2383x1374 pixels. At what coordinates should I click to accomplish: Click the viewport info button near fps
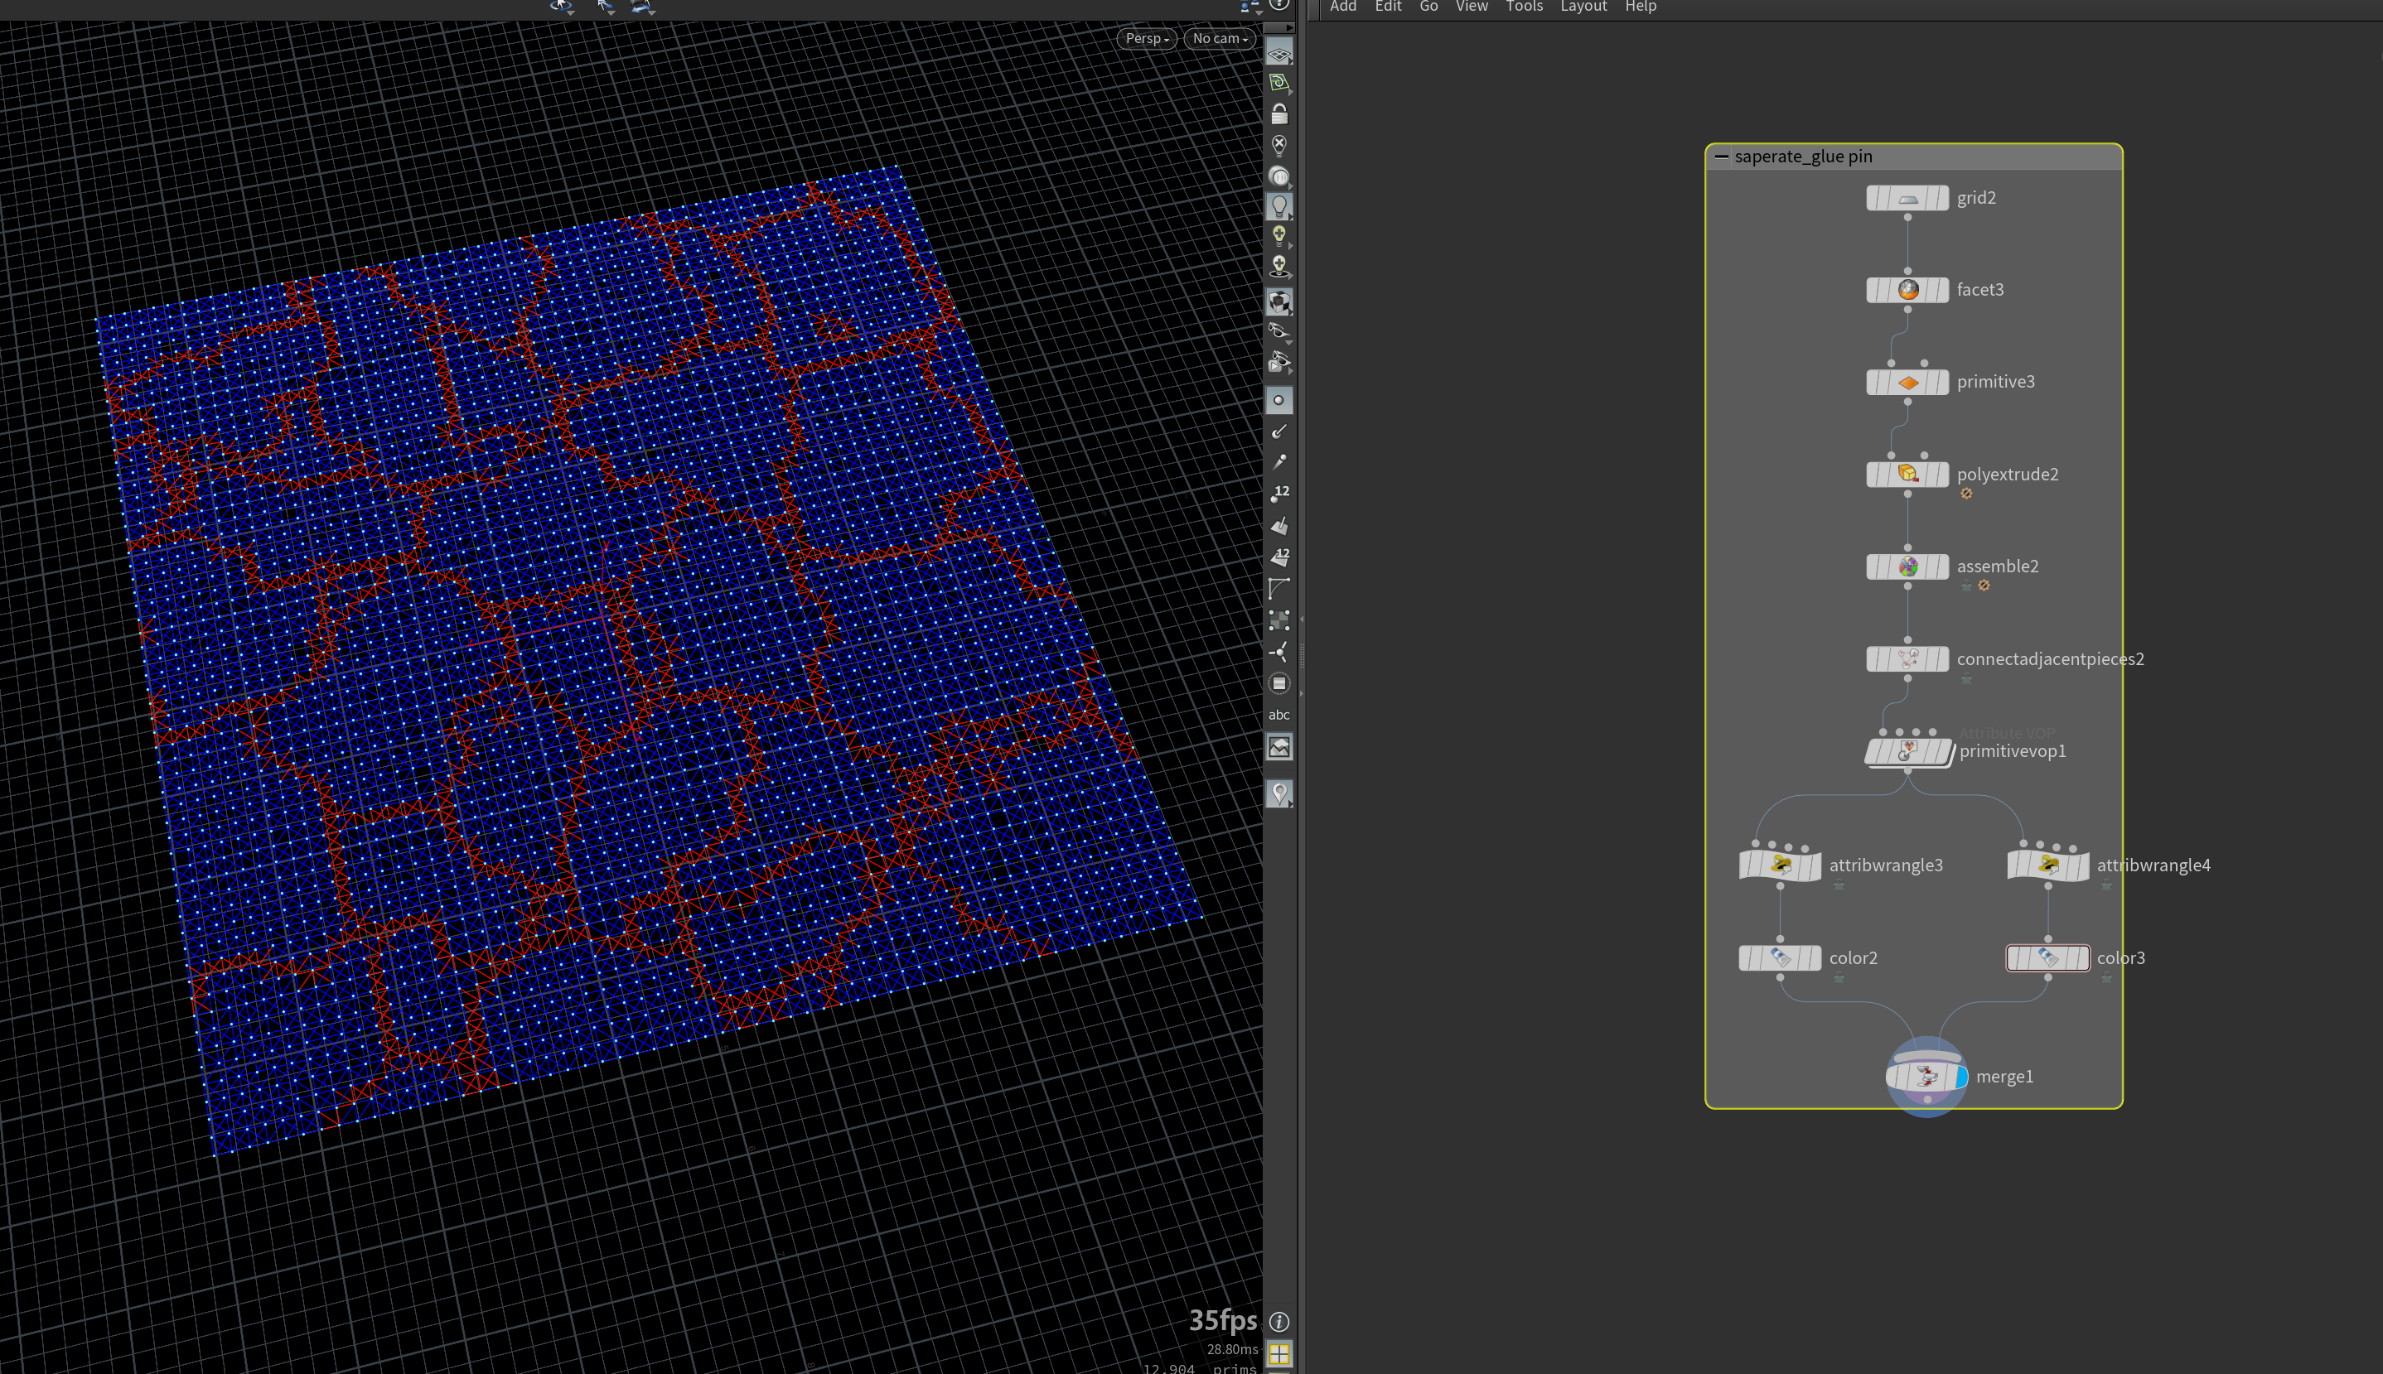click(1279, 1321)
